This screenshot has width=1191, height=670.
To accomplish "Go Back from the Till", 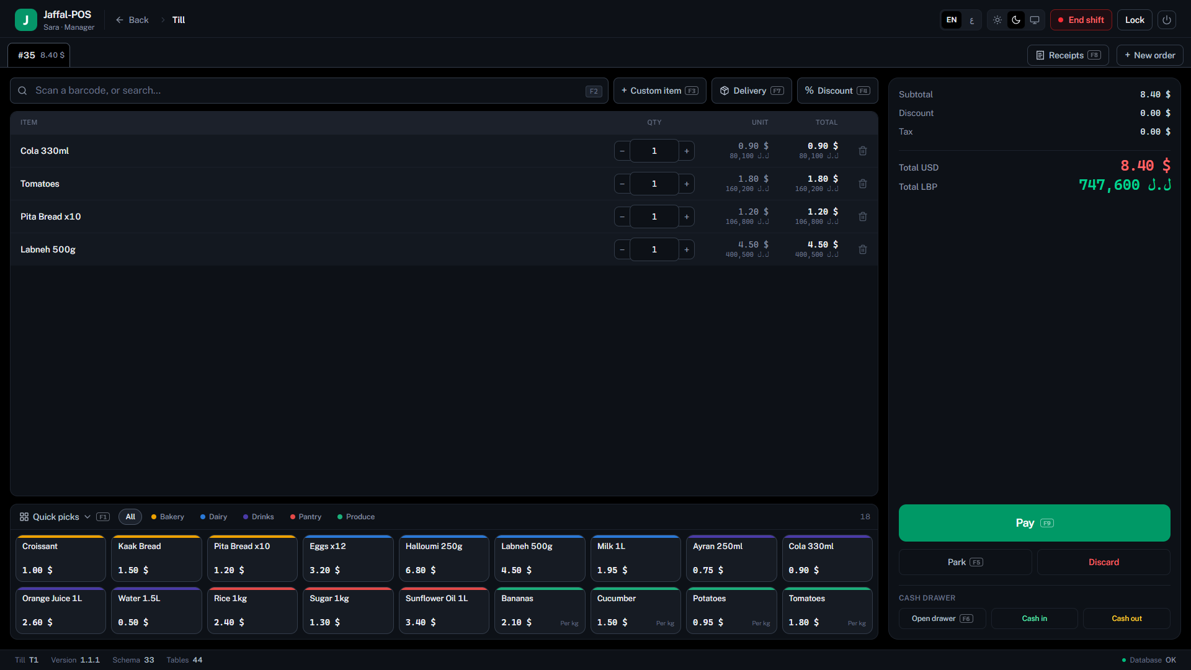I will 132,20.
